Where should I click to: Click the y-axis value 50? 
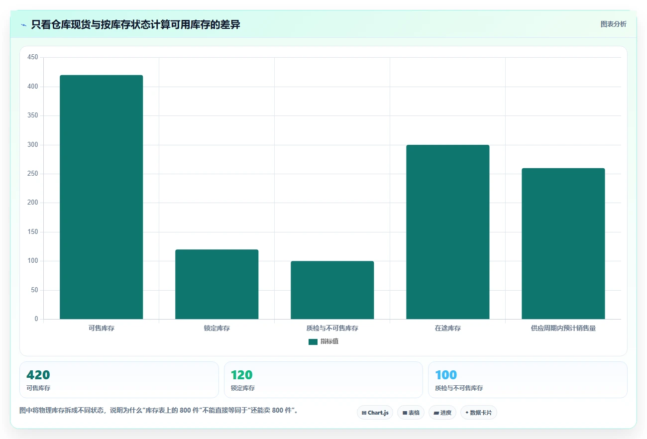(x=34, y=290)
